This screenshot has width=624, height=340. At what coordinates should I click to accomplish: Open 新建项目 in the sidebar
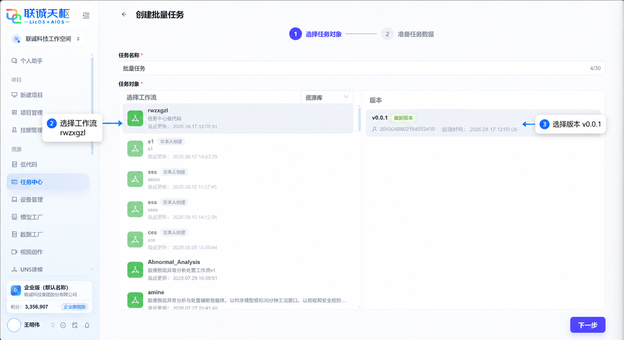31,95
